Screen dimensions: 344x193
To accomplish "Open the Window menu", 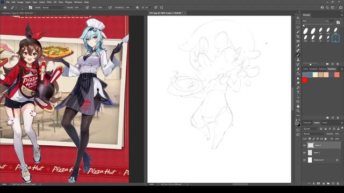I will coord(78,2).
